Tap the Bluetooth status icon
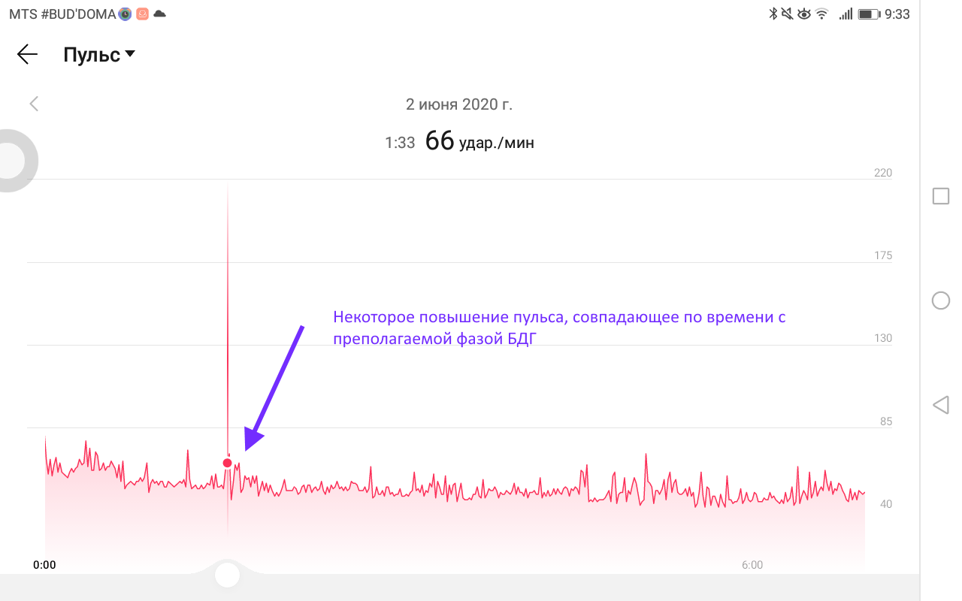The image size is (962, 601). click(772, 14)
